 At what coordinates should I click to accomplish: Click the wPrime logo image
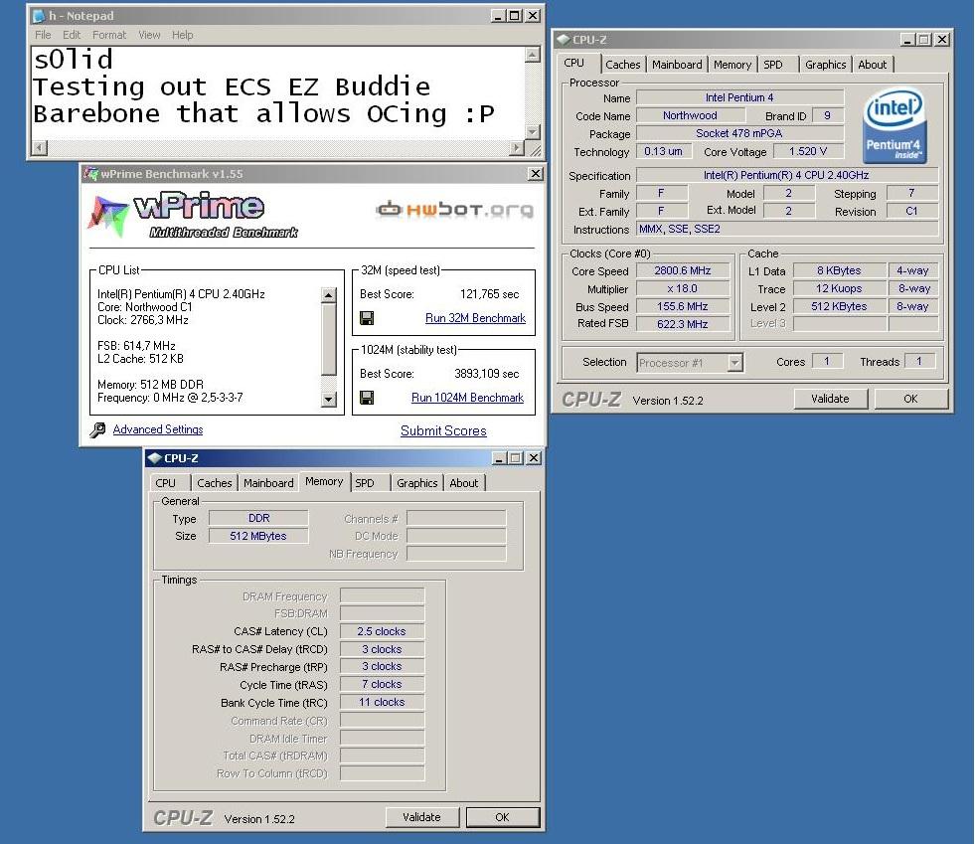194,215
